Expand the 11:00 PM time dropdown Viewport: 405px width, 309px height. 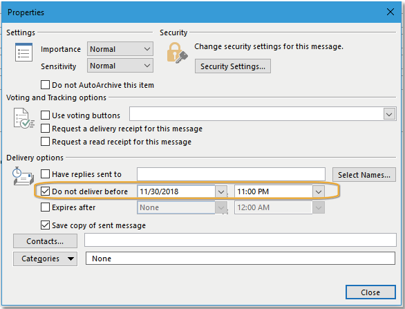(319, 191)
